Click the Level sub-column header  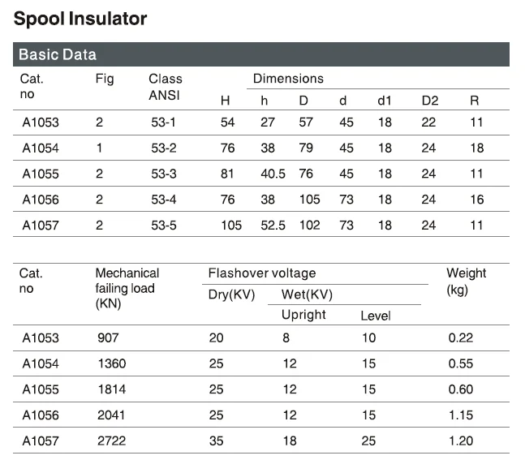tap(375, 316)
